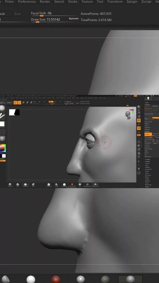The image size is (159, 283).
Task: Click the orange highlighted entry in small window's right panel
Action: click(148, 134)
